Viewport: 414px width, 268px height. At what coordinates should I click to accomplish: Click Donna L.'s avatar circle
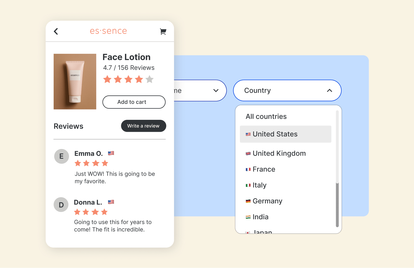click(61, 205)
